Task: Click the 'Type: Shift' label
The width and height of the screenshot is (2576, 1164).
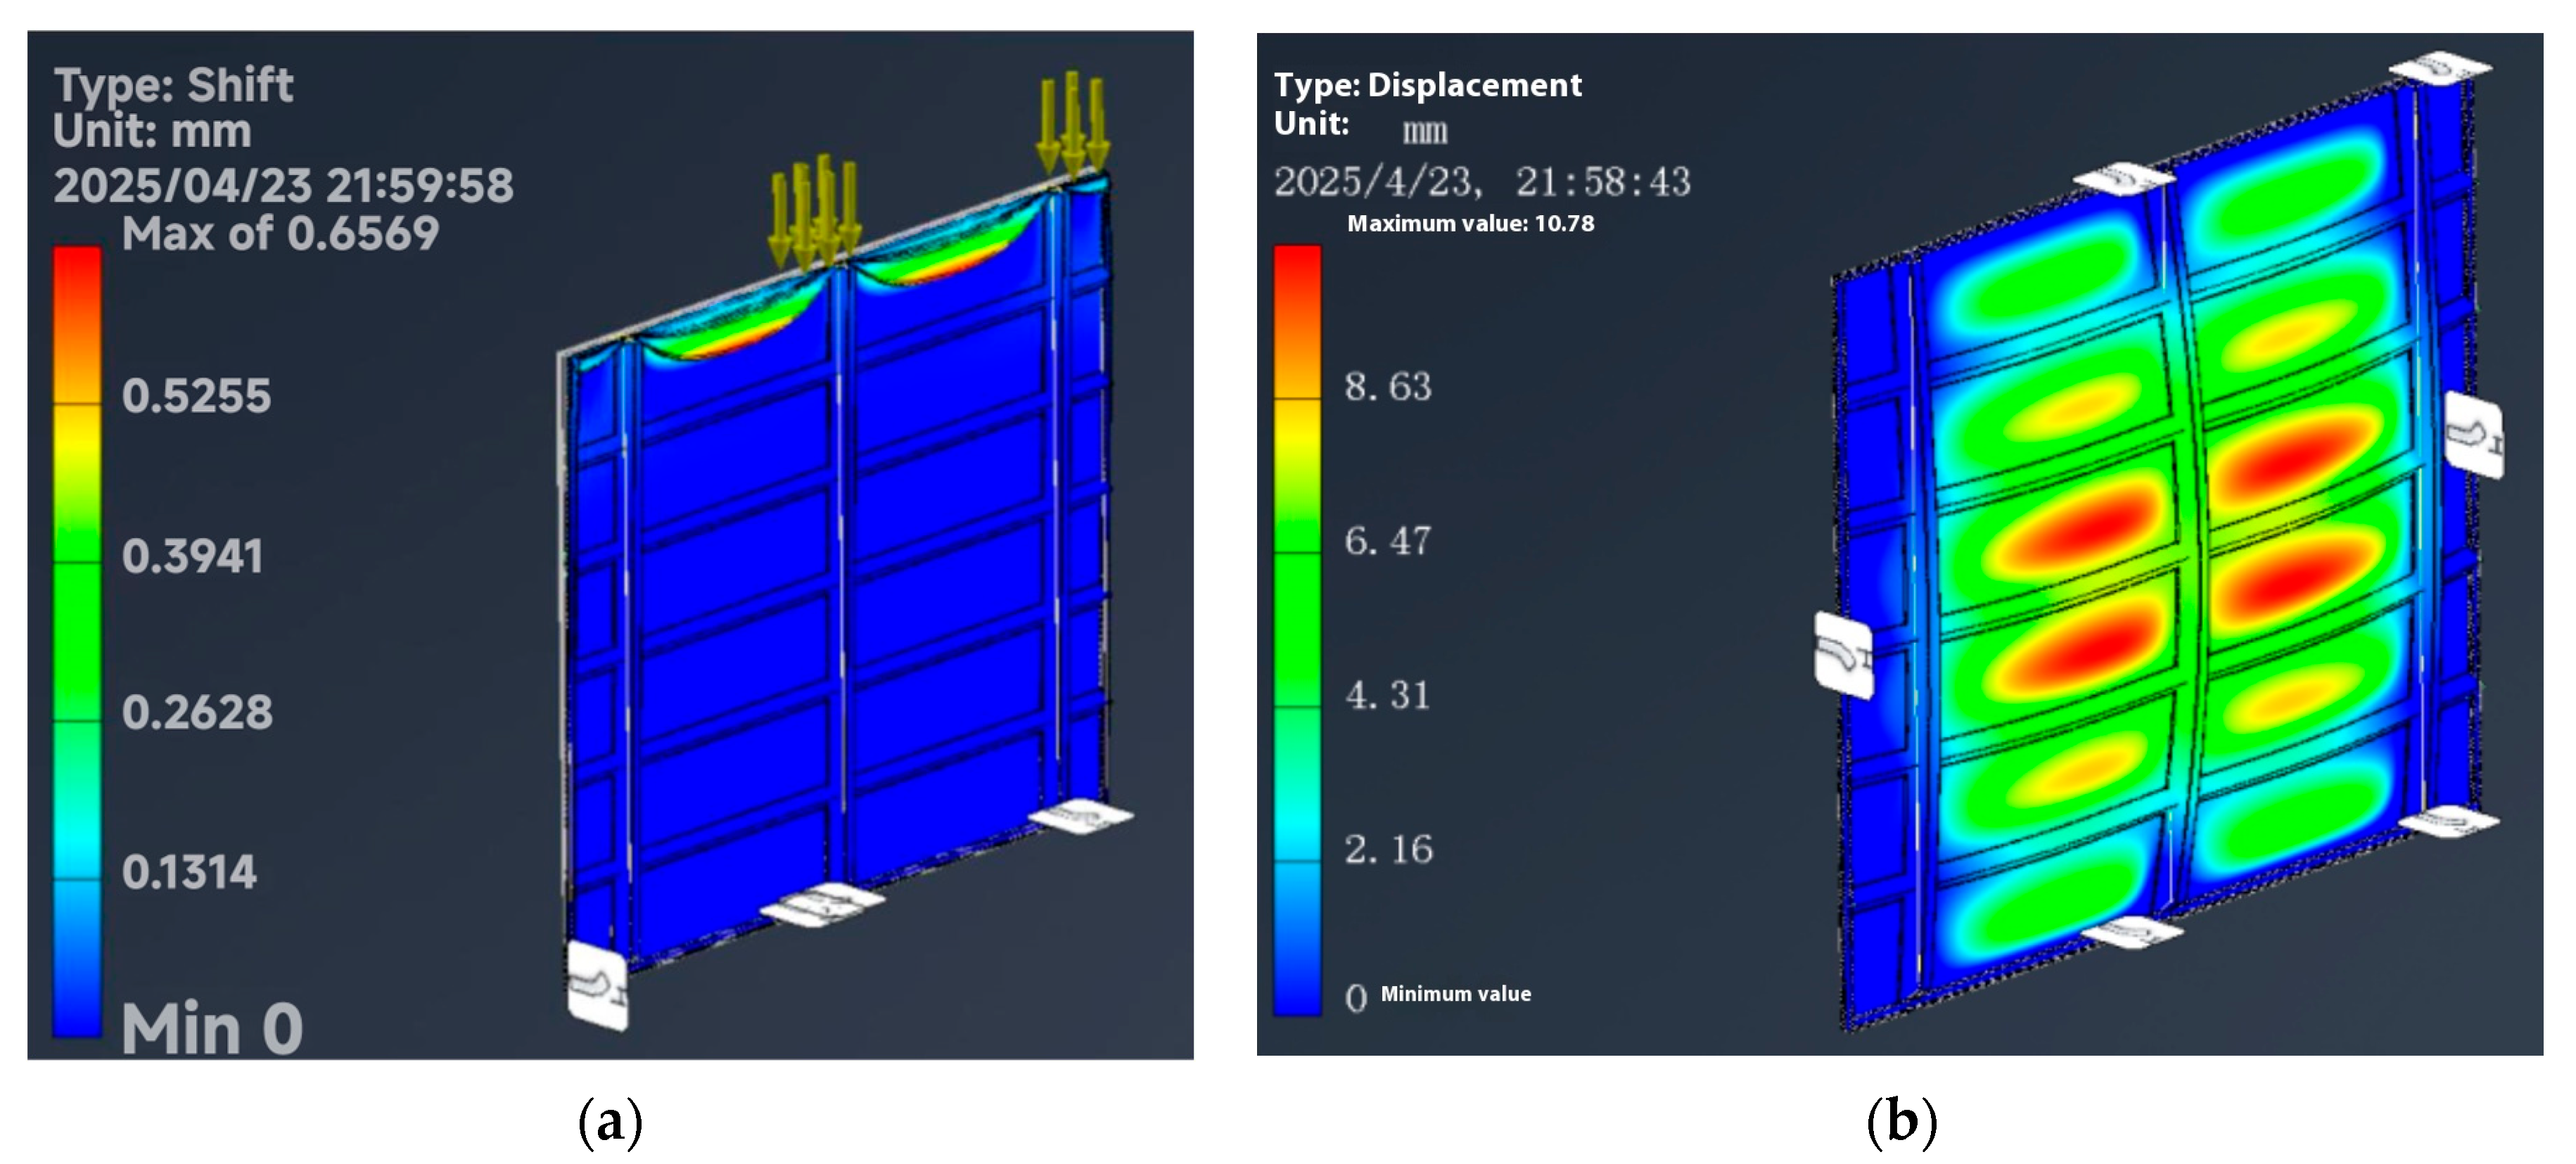Action: (x=173, y=85)
